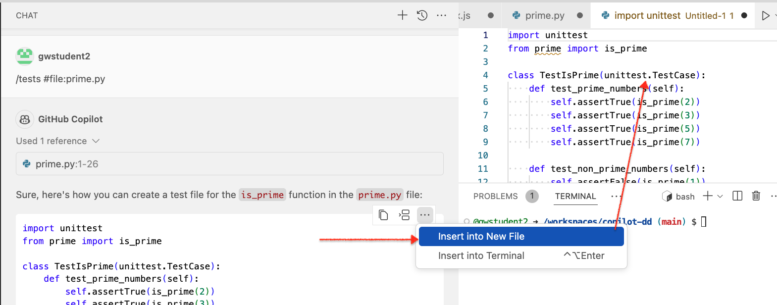Click /tests #file:prime.py message text

60,79
